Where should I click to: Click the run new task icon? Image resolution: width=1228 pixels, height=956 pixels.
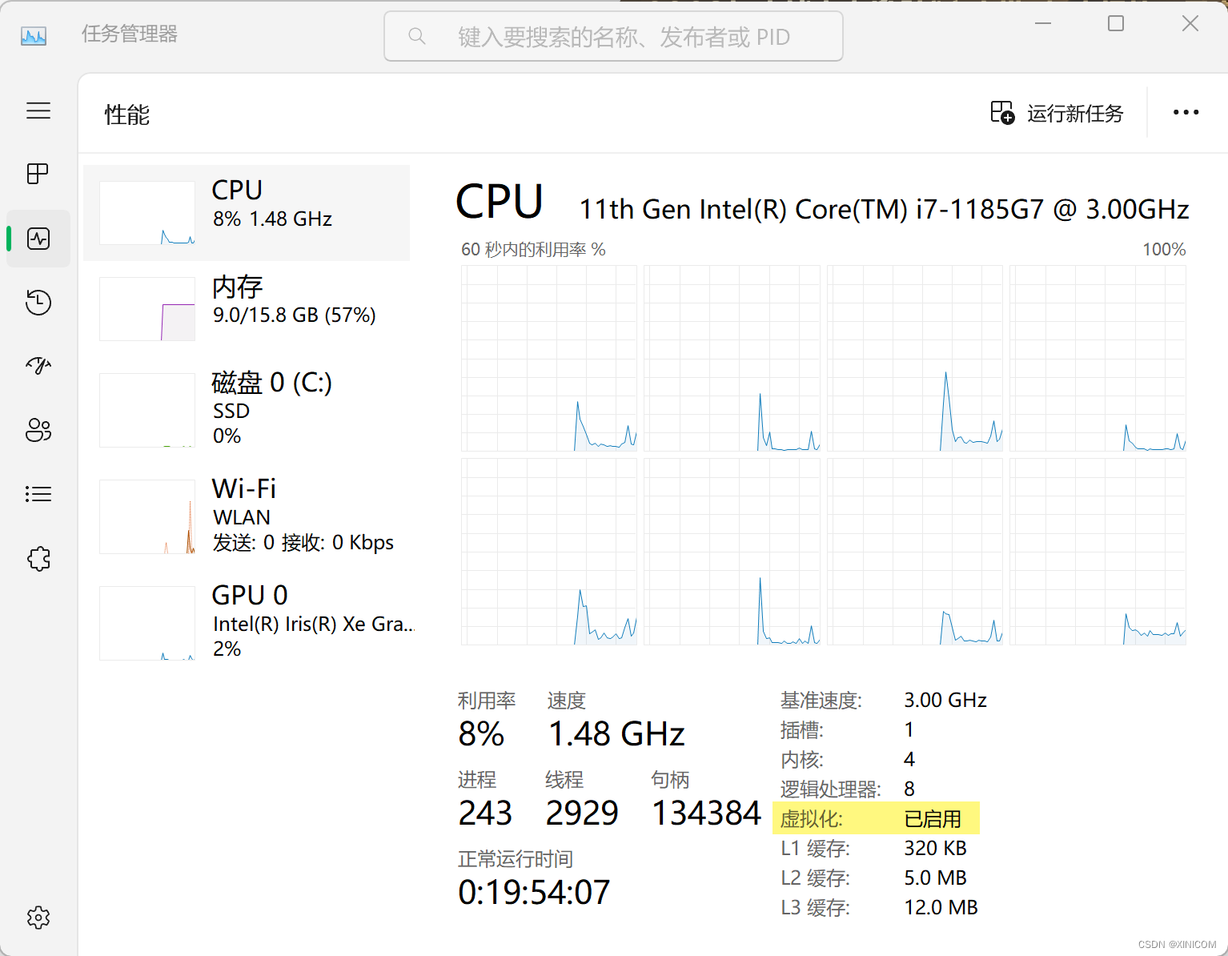(1002, 113)
